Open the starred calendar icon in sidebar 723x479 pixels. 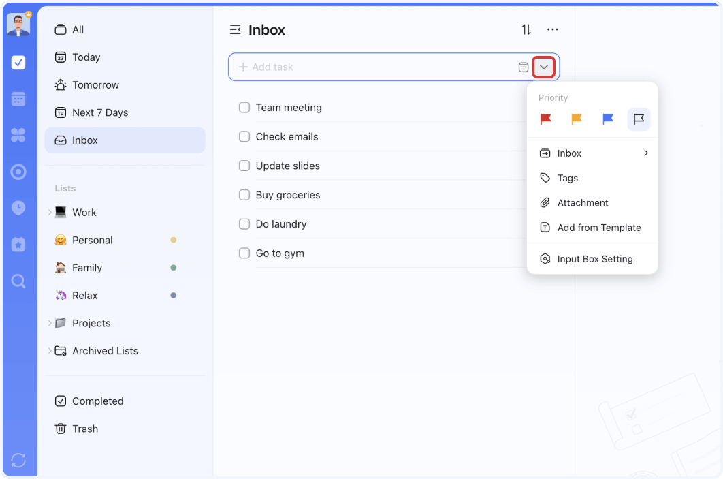18,245
